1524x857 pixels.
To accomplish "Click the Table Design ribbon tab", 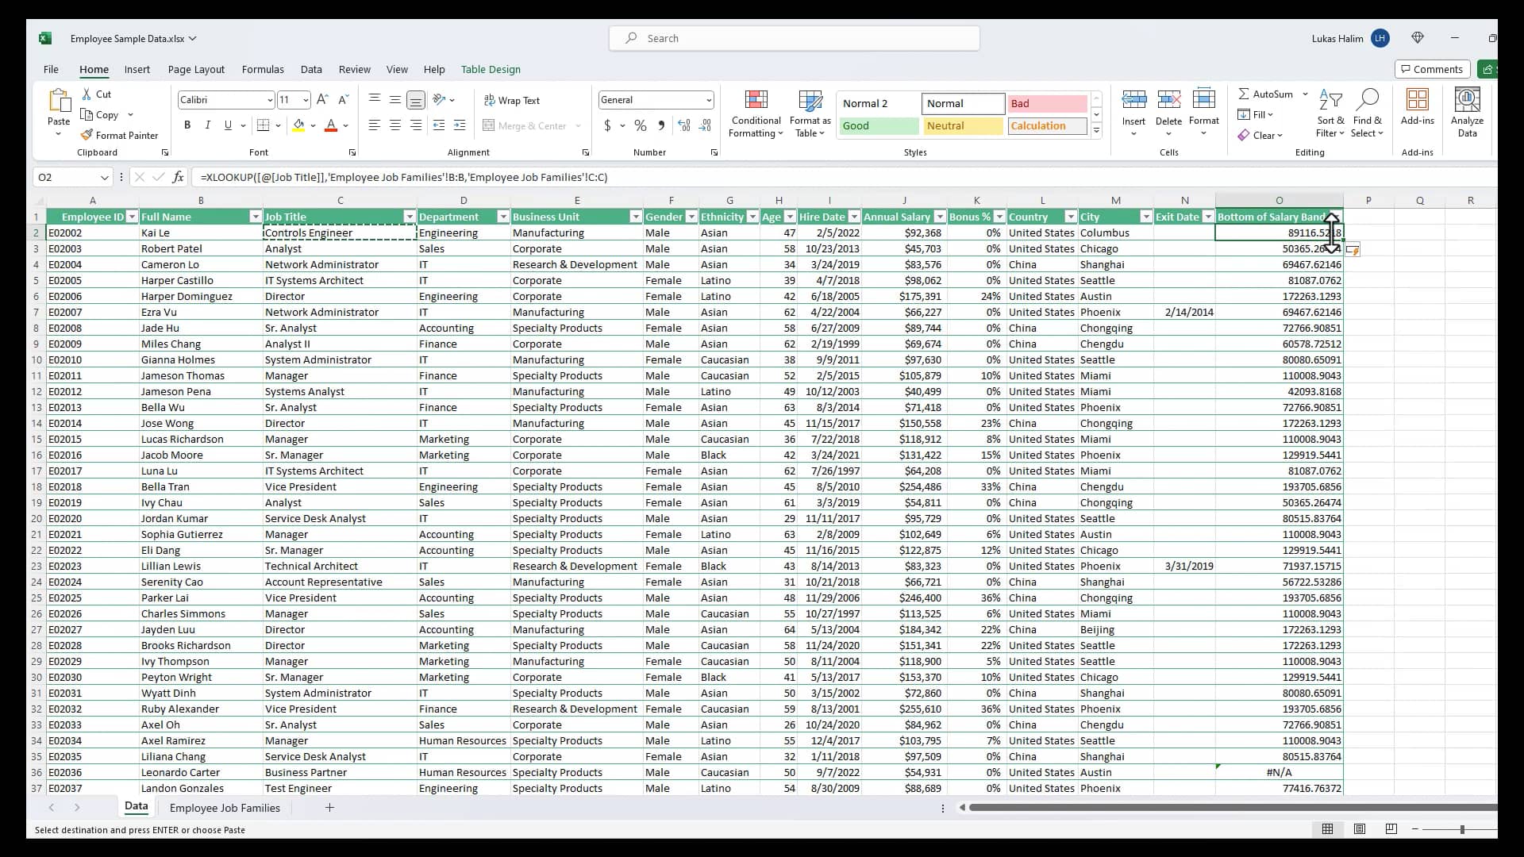I will 490,69.
